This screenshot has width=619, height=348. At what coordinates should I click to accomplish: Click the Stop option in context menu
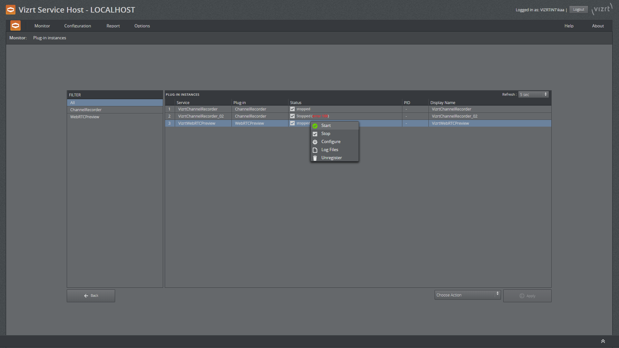[x=325, y=133]
